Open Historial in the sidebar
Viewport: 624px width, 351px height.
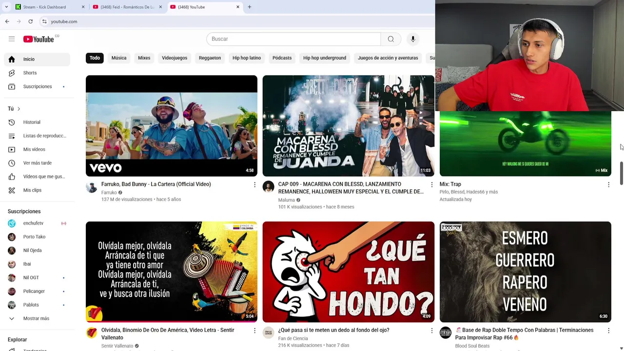point(37,122)
